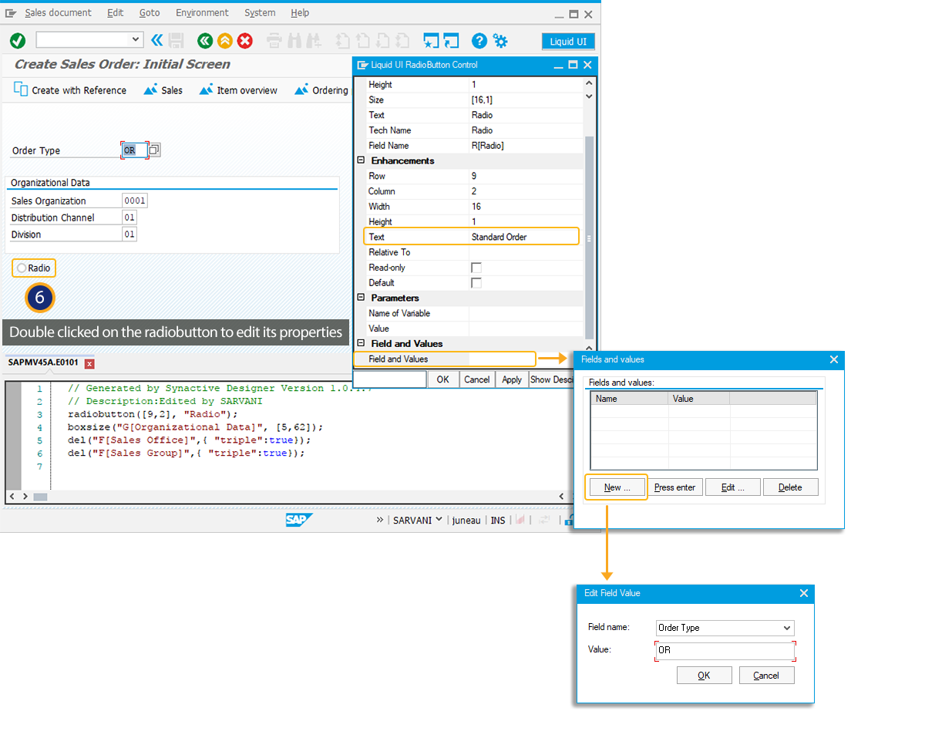This screenshot has height=745, width=925.
Task: Open the Help menu
Action: [x=300, y=12]
